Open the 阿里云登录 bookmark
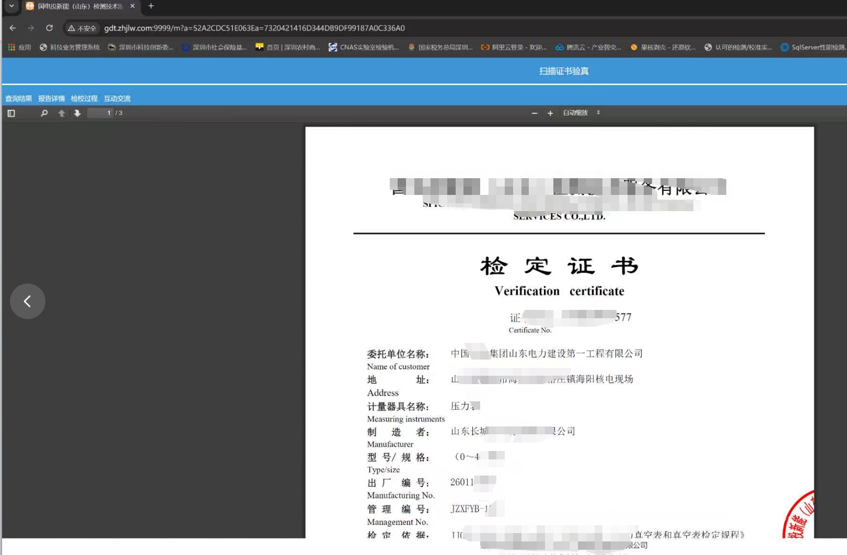The width and height of the screenshot is (847, 555). click(514, 47)
